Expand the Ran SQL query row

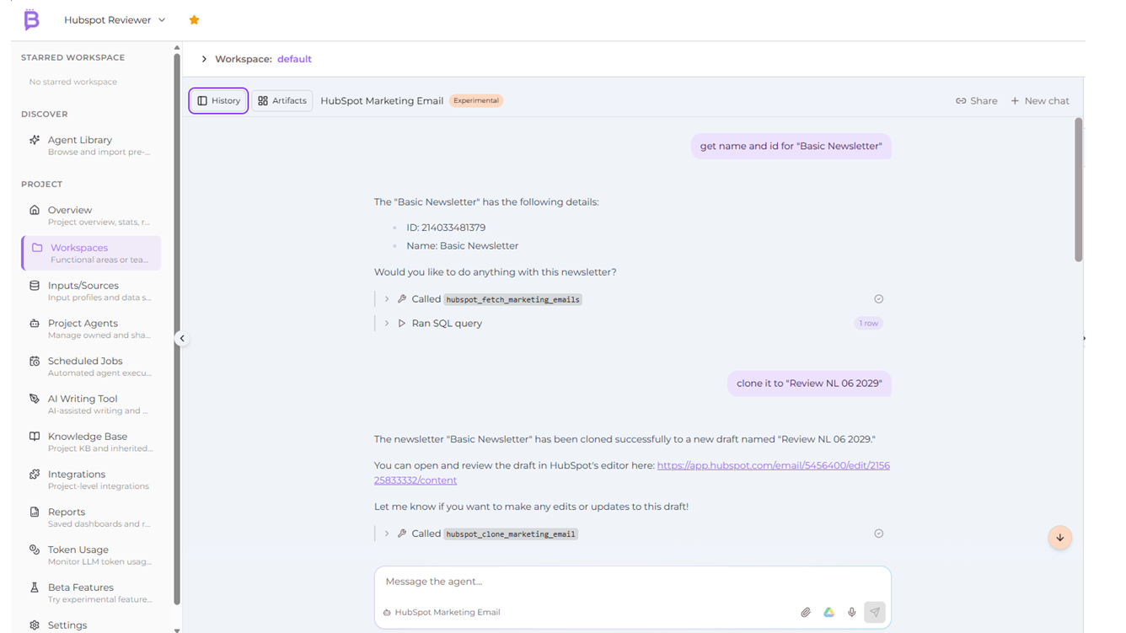[387, 323]
